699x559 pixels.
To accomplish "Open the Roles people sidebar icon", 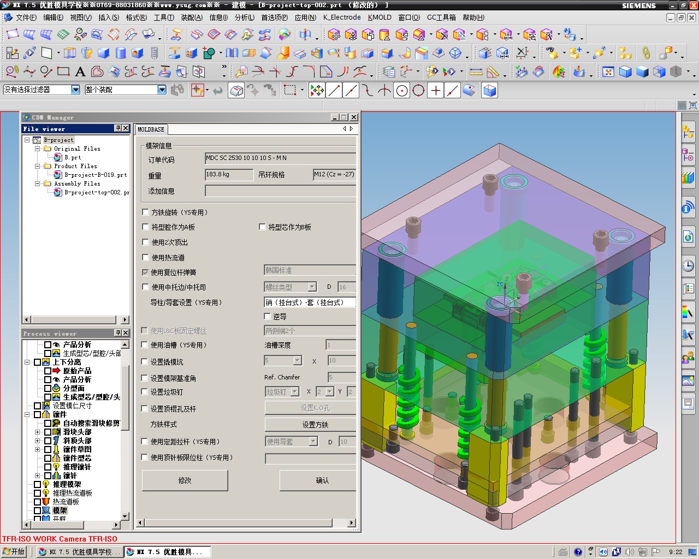I will 688,358.
